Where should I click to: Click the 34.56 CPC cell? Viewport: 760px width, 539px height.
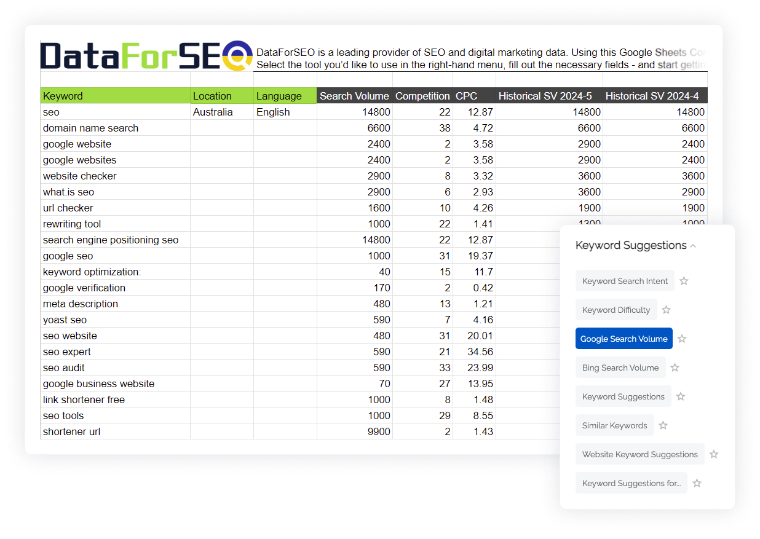click(474, 352)
